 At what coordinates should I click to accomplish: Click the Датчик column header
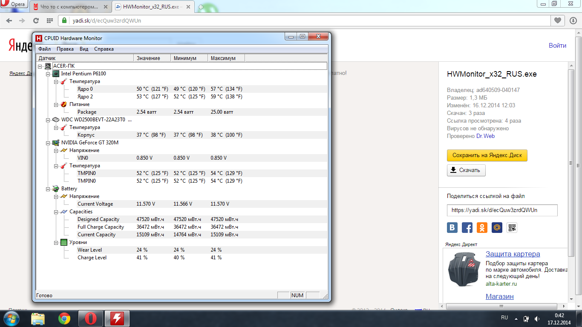point(85,58)
